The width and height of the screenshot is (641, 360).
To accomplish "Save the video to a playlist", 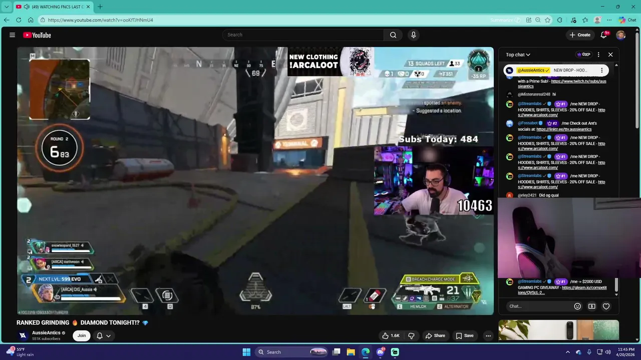I will tap(464, 335).
